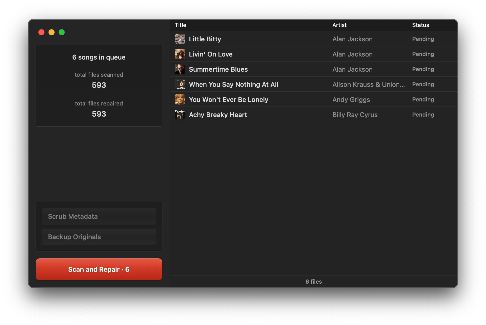Click artist Alan Jackson in Little Bitty row
Viewport: 486px width, 325px height.
tap(352, 39)
